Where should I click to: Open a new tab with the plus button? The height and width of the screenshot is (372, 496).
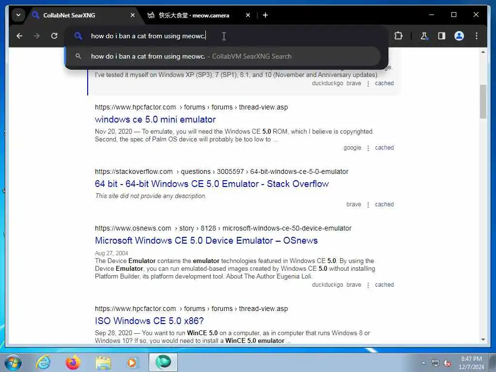[x=265, y=15]
